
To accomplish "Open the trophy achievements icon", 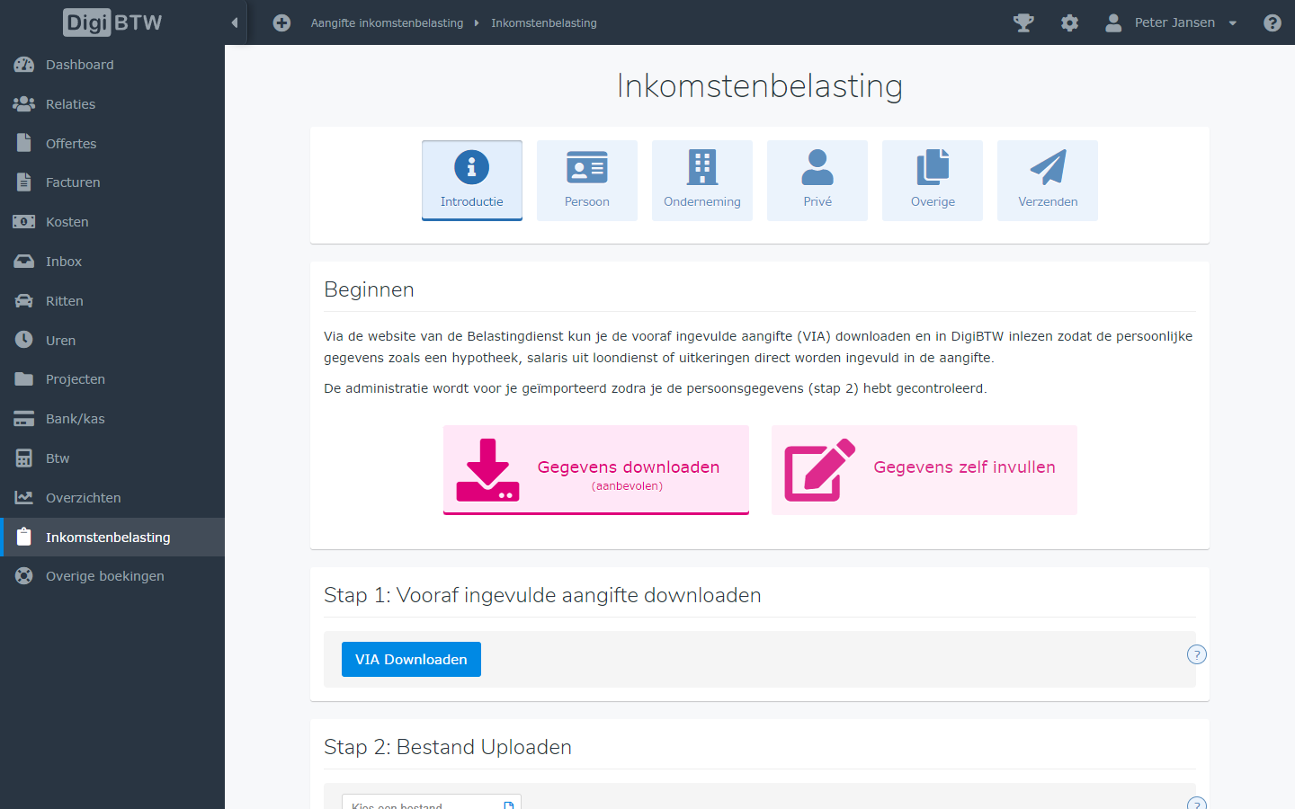I will click(1023, 23).
